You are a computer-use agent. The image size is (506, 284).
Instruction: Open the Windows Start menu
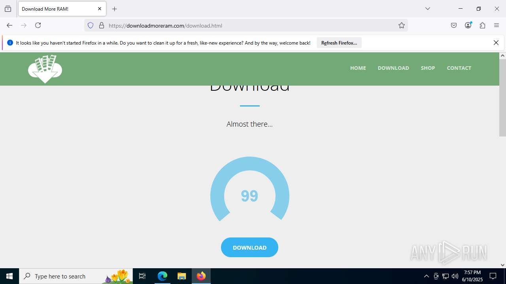[x=9, y=276]
